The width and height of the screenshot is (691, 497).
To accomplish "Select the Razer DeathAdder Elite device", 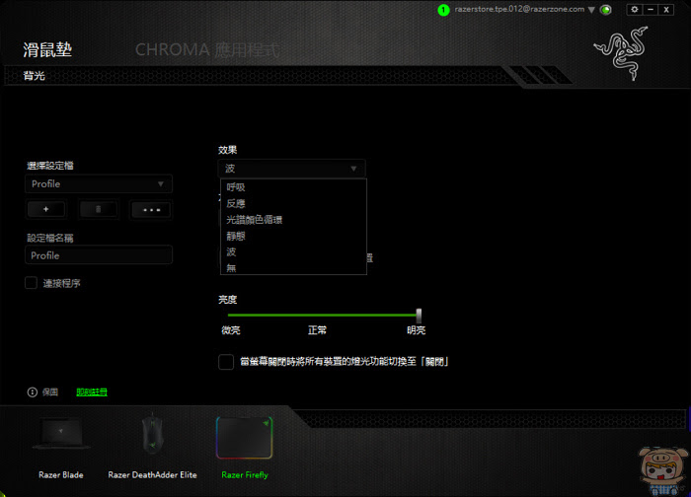I will pos(152,448).
